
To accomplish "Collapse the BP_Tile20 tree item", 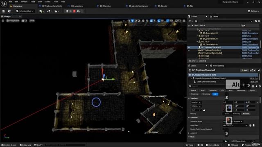I will click(197, 42).
